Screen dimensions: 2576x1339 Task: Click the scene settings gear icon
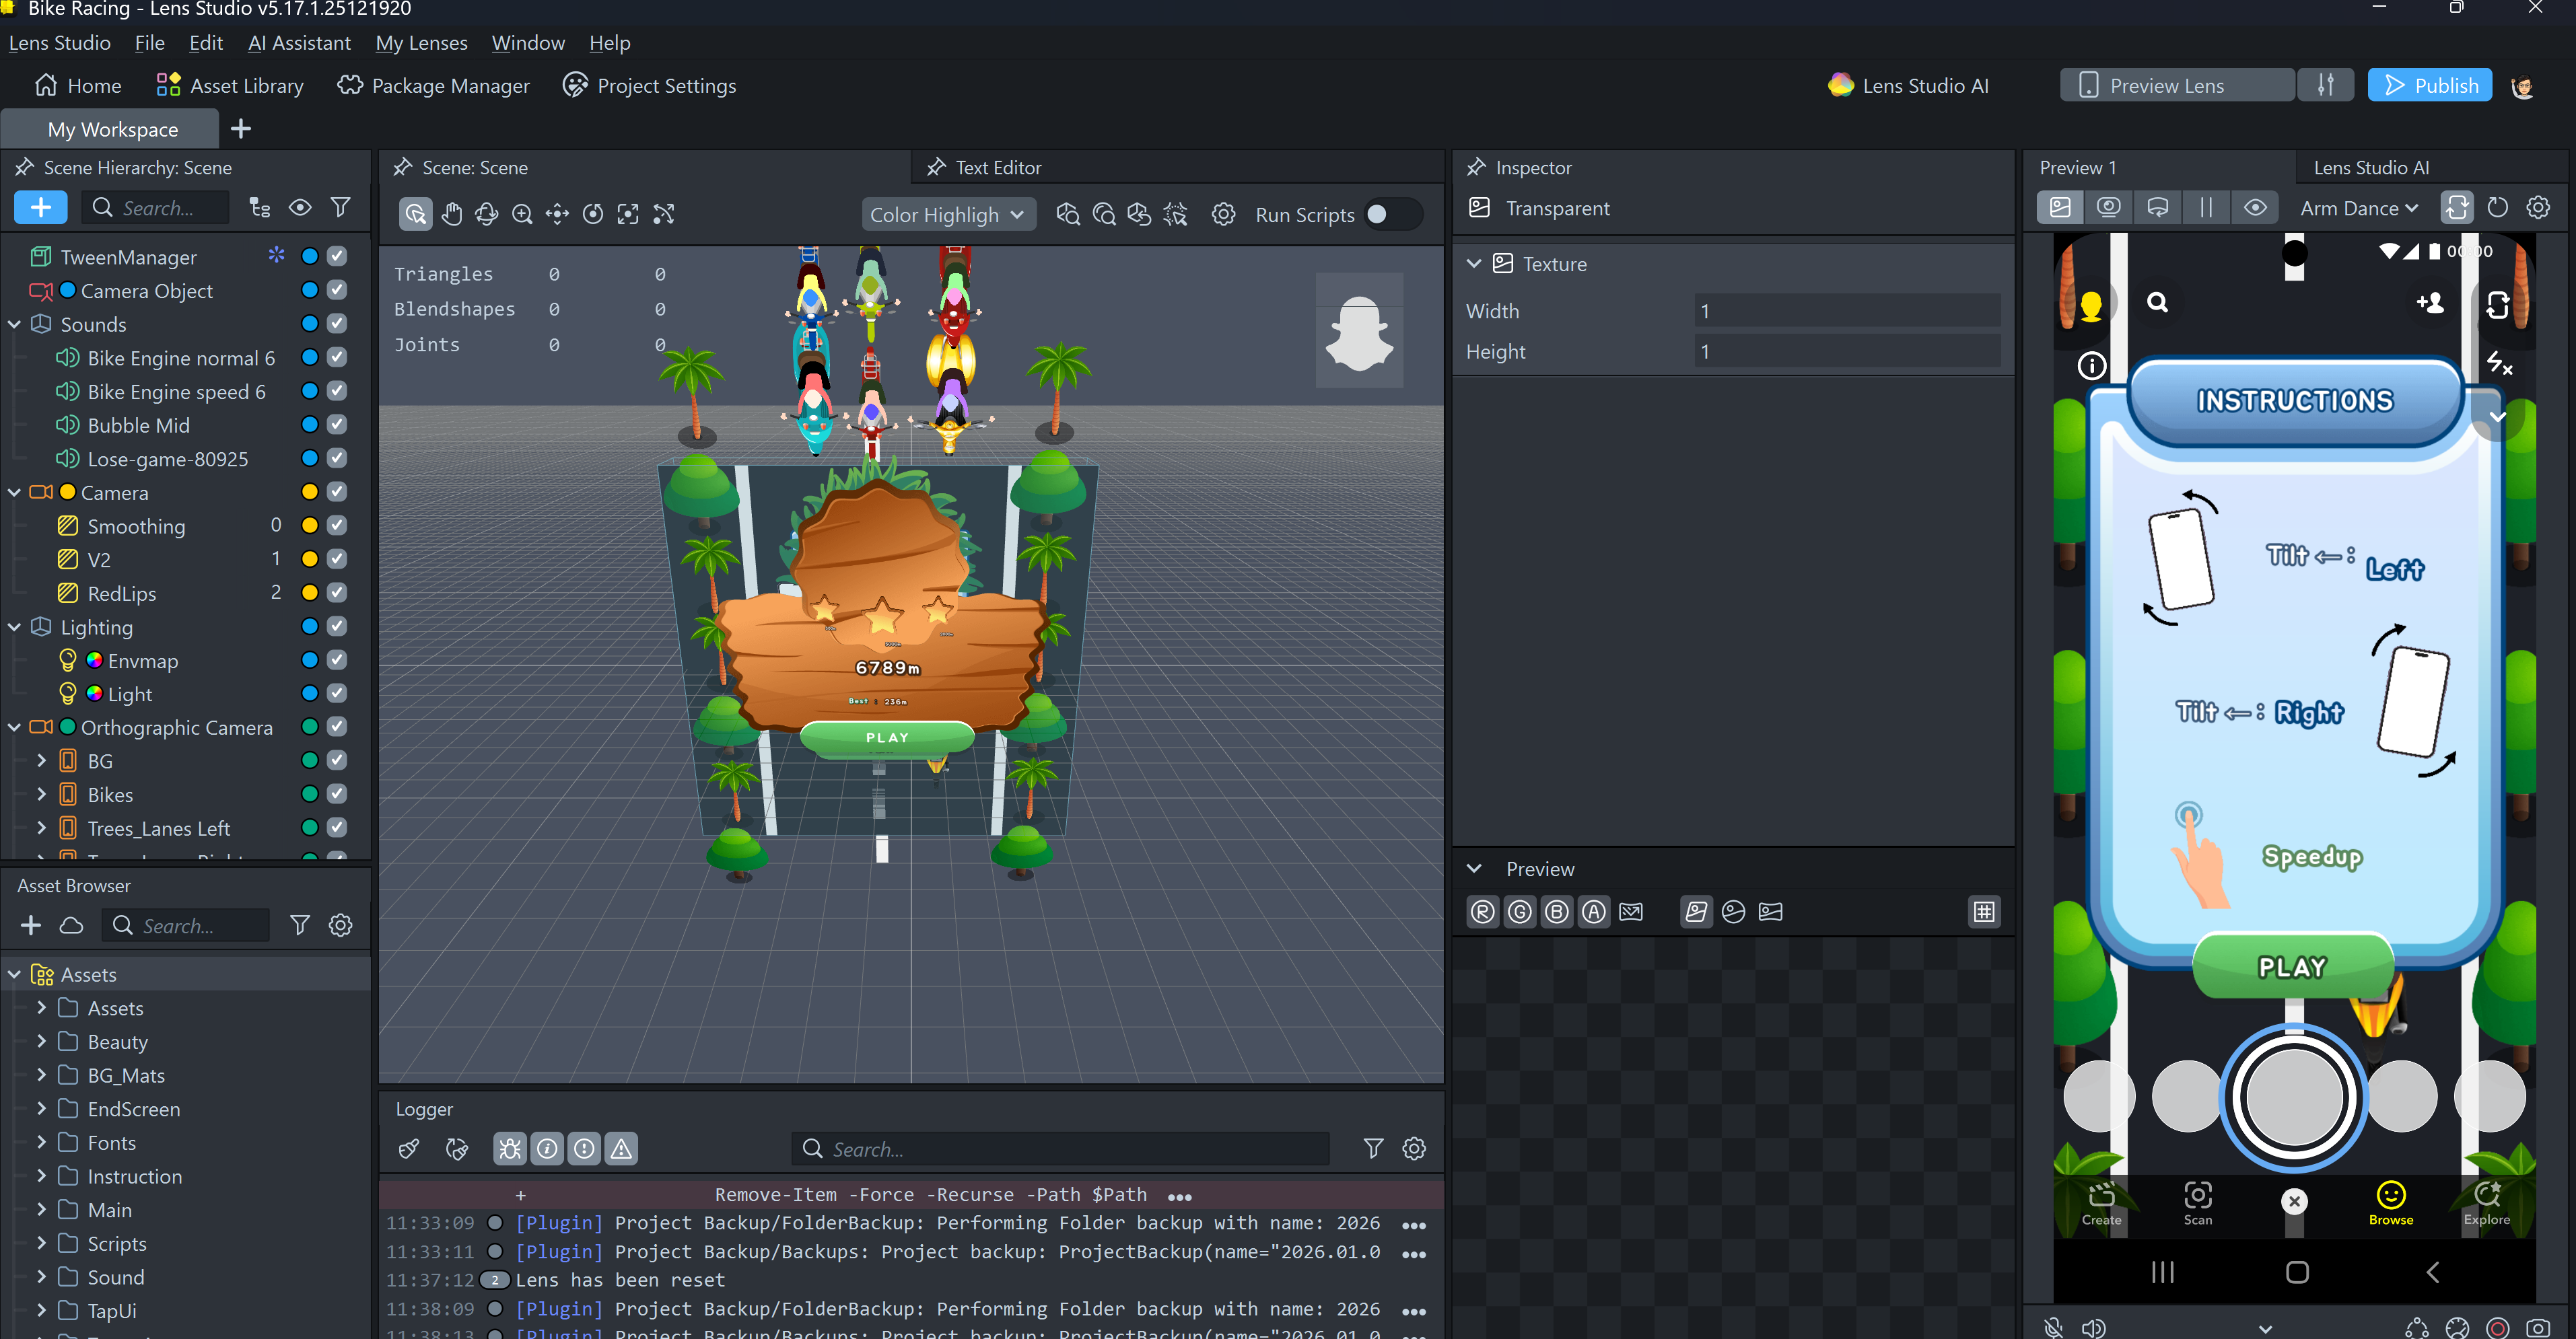(x=1223, y=214)
